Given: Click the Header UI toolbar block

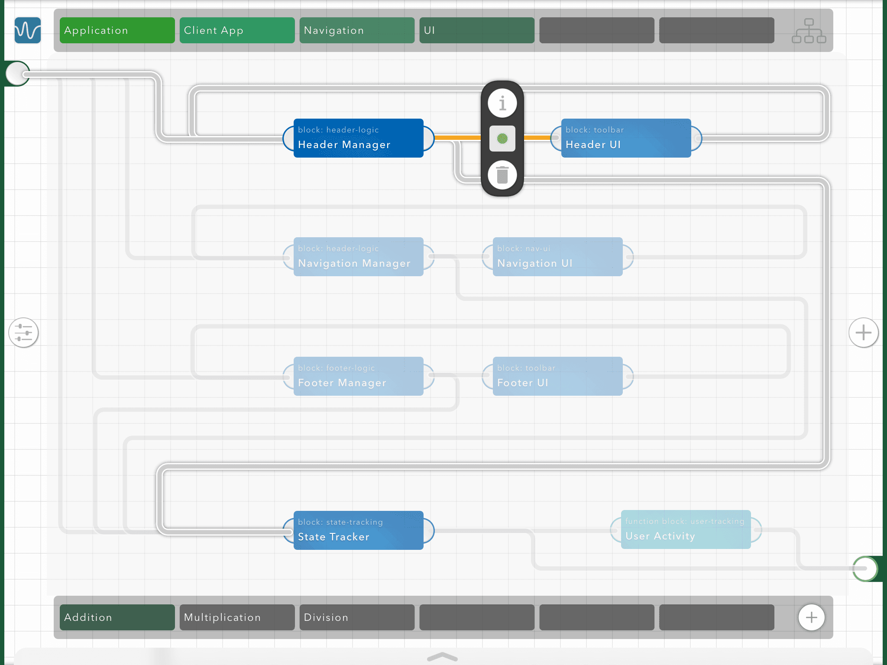Looking at the screenshot, I should [626, 138].
